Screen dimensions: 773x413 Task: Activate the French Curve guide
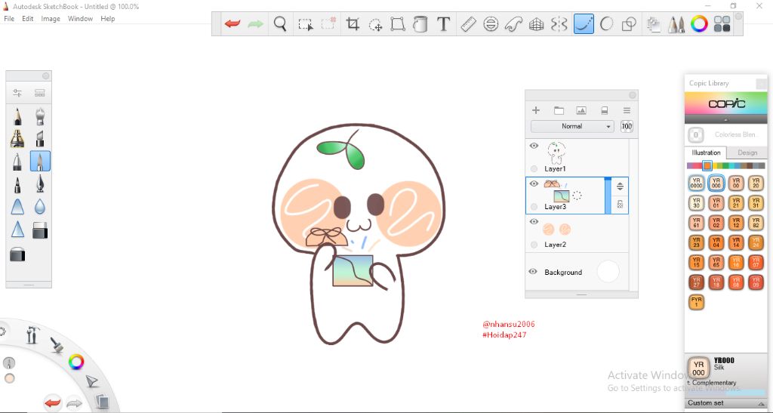click(513, 23)
